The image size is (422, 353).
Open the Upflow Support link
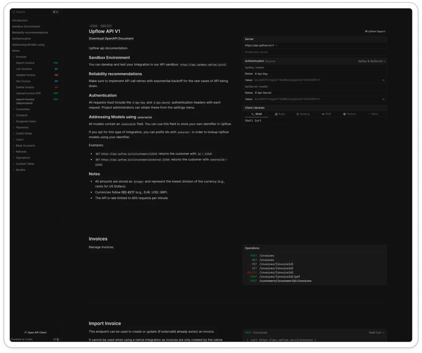375,32
